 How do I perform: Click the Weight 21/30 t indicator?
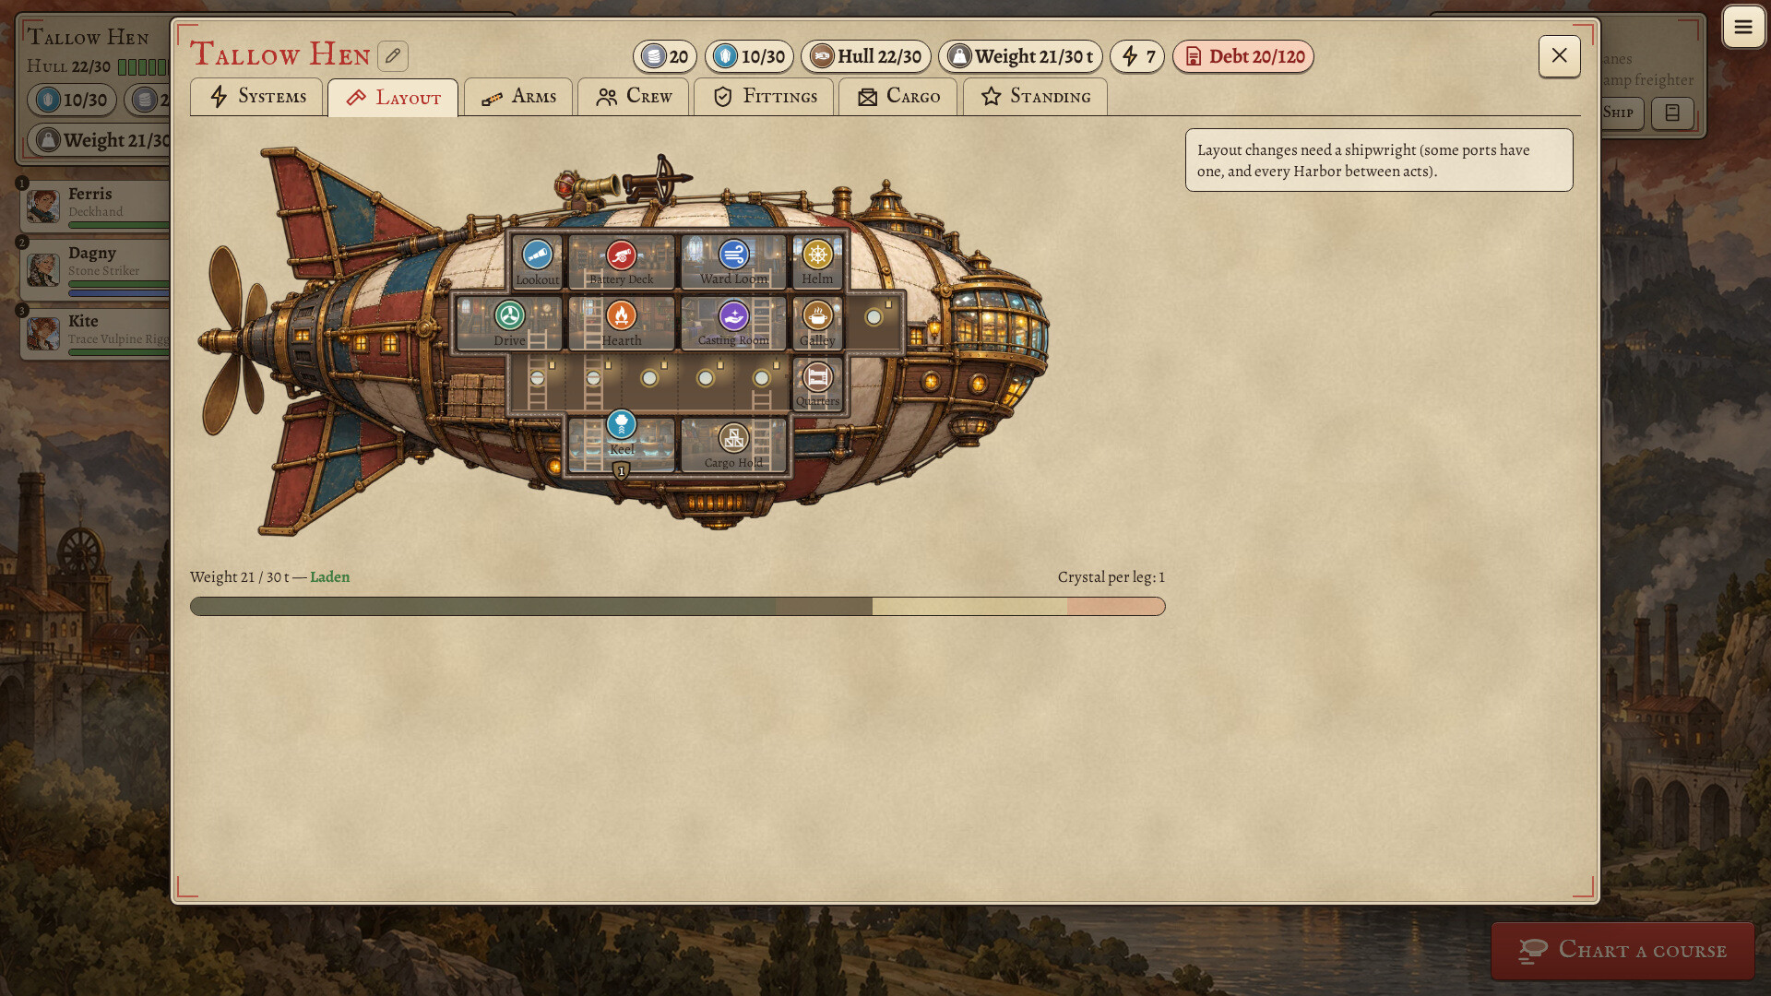[x=1020, y=56]
